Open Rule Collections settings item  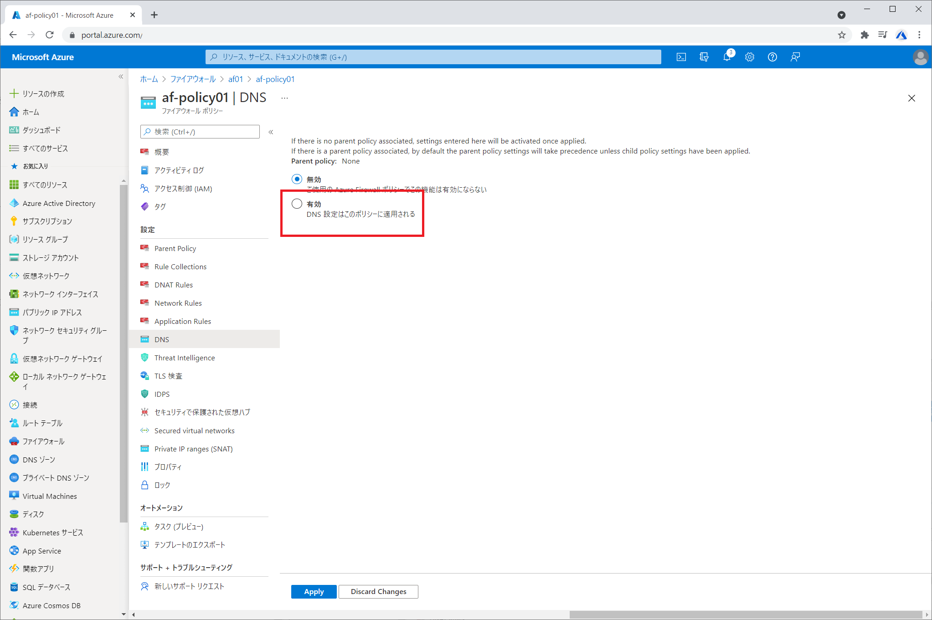pyautogui.click(x=180, y=266)
